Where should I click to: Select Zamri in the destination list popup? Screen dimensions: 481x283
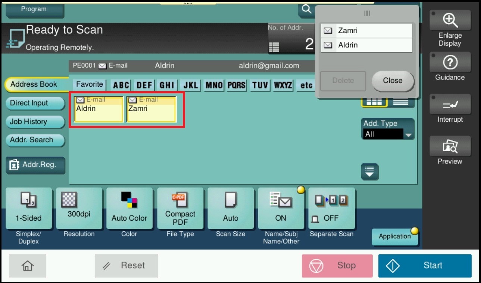click(366, 31)
